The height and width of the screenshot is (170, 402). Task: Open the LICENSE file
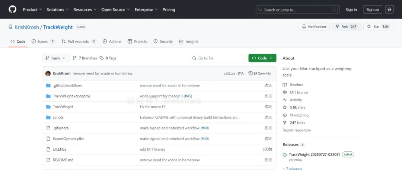(x=60, y=149)
